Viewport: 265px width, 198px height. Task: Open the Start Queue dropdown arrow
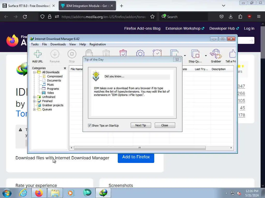[x=185, y=56]
